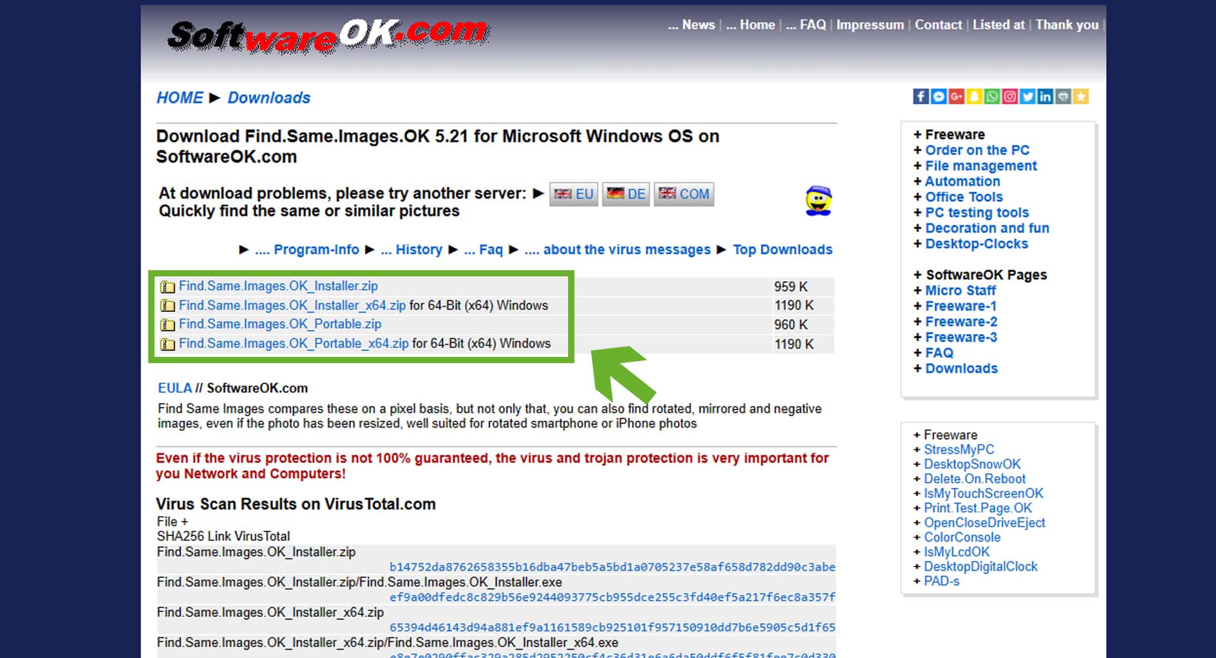Open ColorConsole freeware link
This screenshot has width=1216, height=658.
click(962, 537)
